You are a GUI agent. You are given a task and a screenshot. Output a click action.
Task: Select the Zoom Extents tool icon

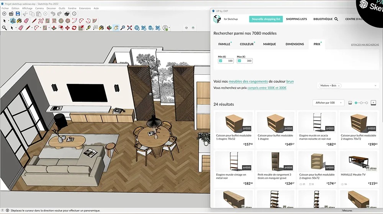[x=129, y=28]
